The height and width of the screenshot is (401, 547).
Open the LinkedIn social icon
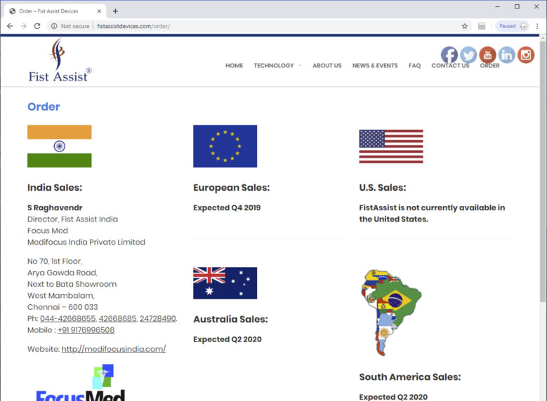click(x=506, y=55)
